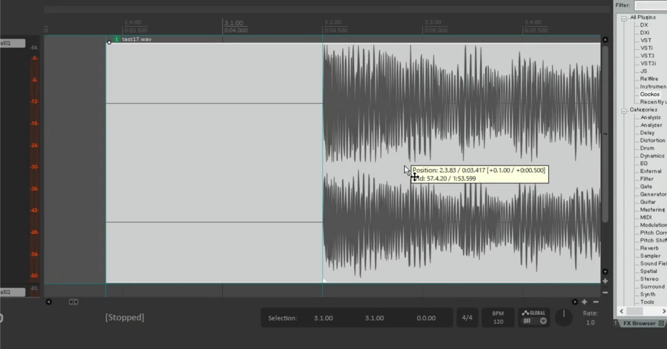Viewport: 667px width, 349px height.
Task: Click the BPM 120 tempo field
Action: coord(498,318)
